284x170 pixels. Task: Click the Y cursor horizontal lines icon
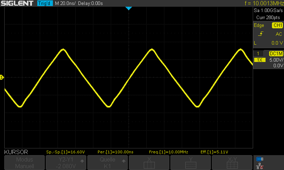(x=191, y=165)
